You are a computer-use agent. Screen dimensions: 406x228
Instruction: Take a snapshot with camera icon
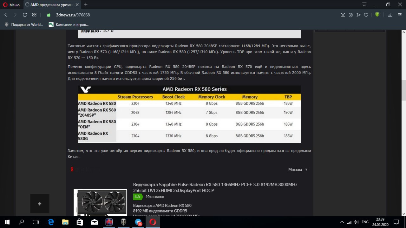point(343,15)
